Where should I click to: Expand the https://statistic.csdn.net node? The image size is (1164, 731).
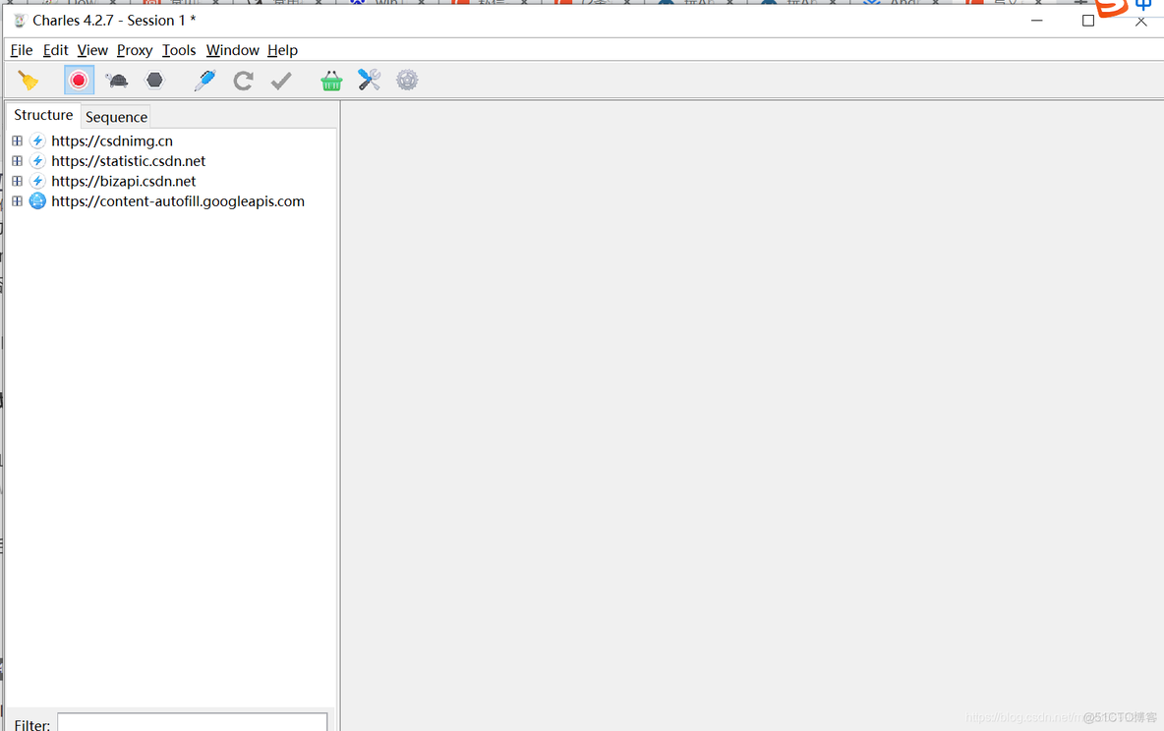coord(17,160)
